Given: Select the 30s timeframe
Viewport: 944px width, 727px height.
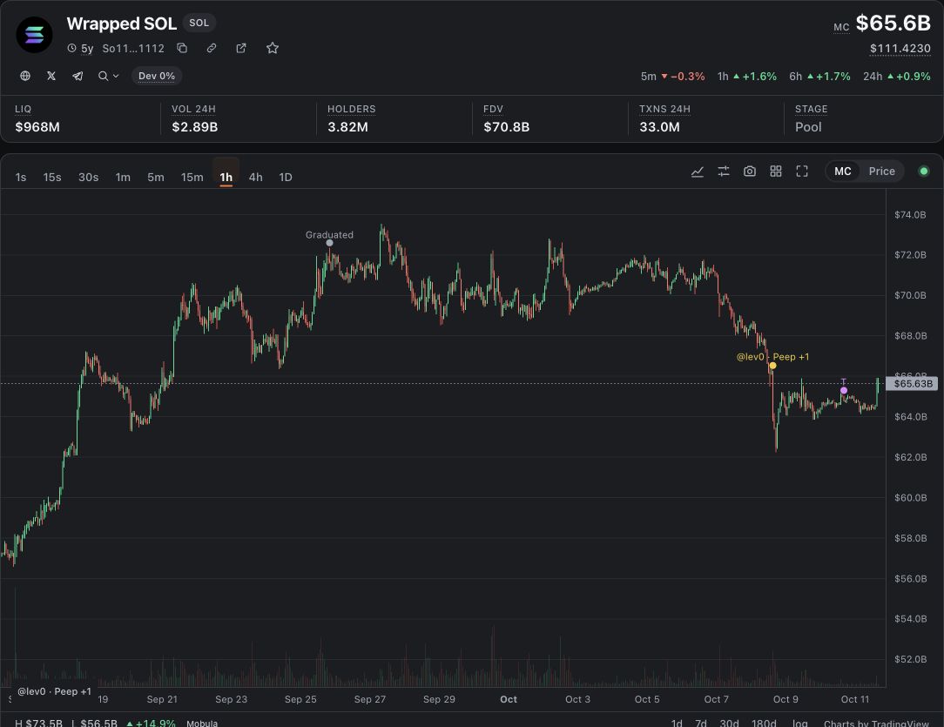Looking at the screenshot, I should point(89,177).
